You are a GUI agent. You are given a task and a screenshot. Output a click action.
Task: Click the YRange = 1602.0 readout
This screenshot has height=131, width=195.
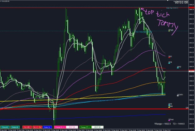[x=163, y=124]
